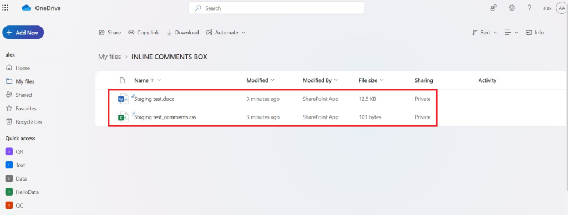Click '3 minutes ago' in Staging test.docx row
Viewport: 568px width, 215px height.
(263, 99)
